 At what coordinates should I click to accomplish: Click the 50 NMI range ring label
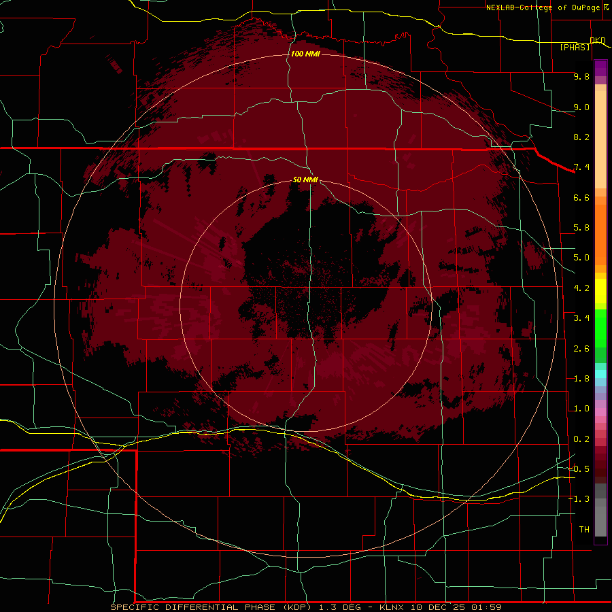(305, 180)
